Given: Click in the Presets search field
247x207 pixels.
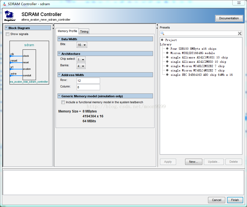Looking at the screenshot, I should tap(201, 33).
